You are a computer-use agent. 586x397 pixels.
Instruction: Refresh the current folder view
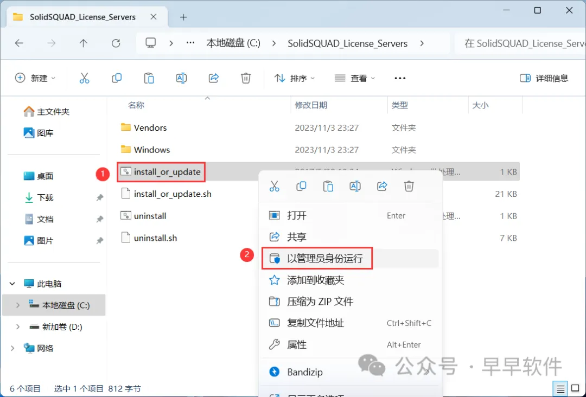[116, 43]
